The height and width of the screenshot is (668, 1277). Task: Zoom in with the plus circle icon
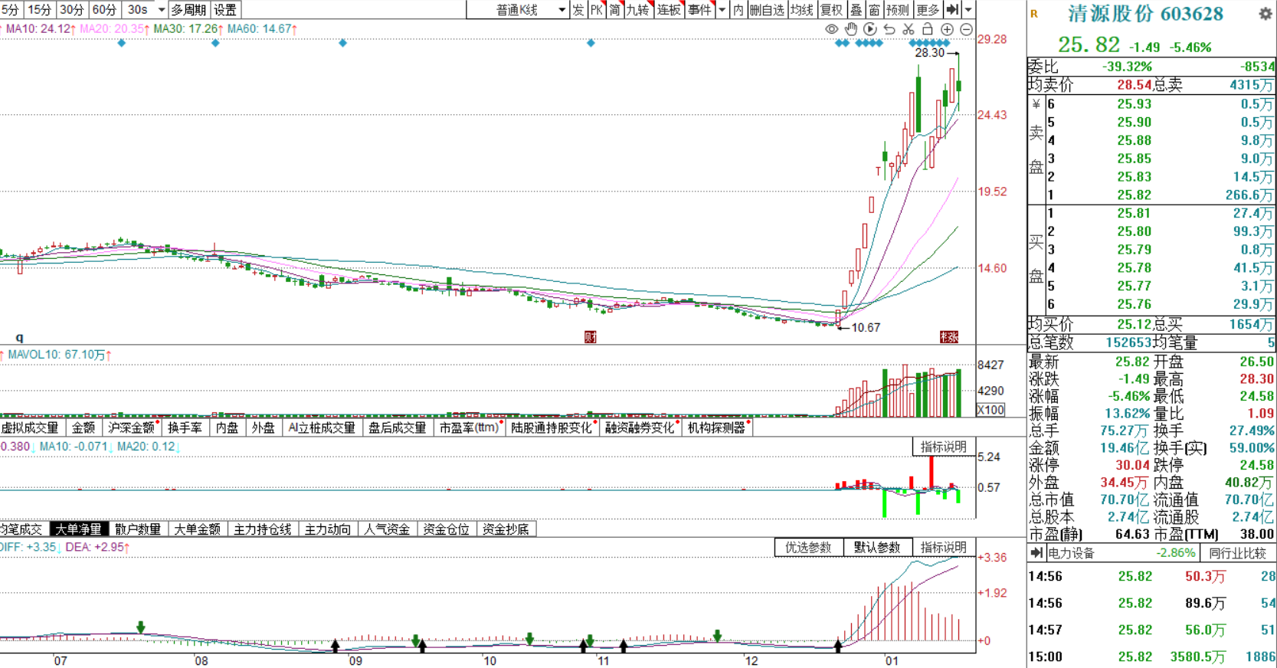947,29
